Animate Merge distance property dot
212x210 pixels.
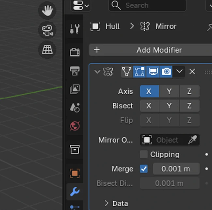(206, 169)
